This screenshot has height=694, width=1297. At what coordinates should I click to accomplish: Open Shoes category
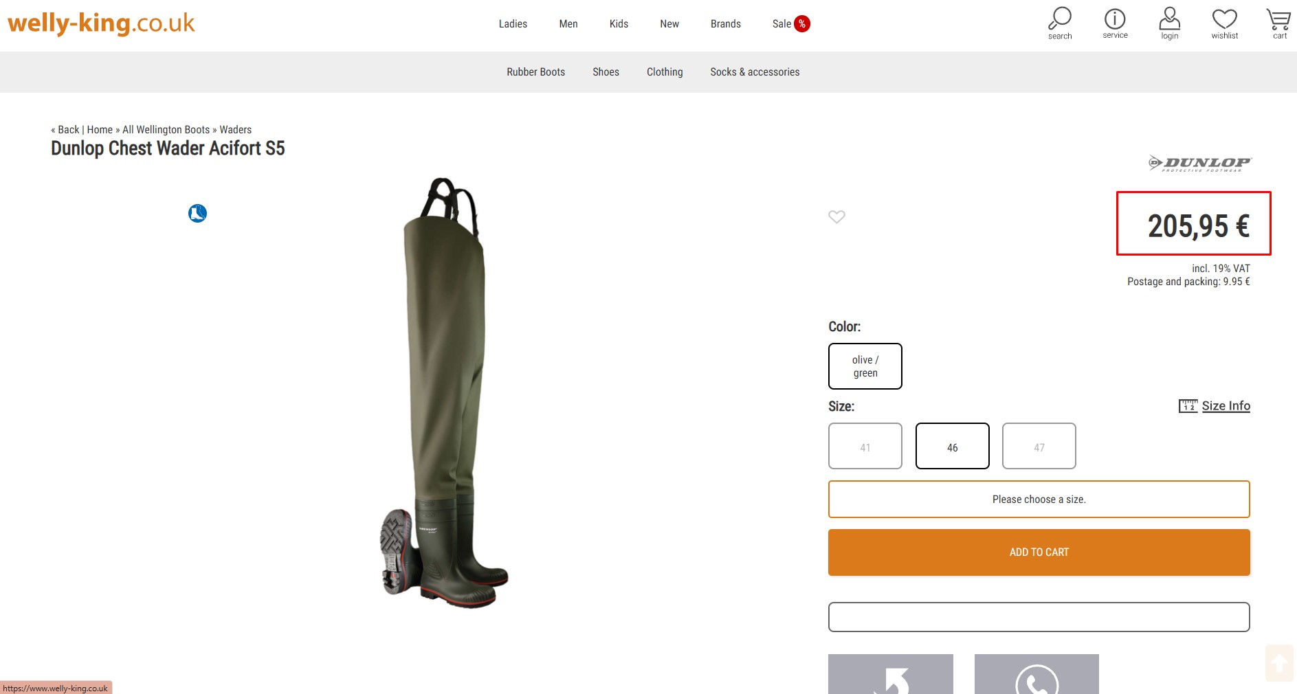point(606,72)
